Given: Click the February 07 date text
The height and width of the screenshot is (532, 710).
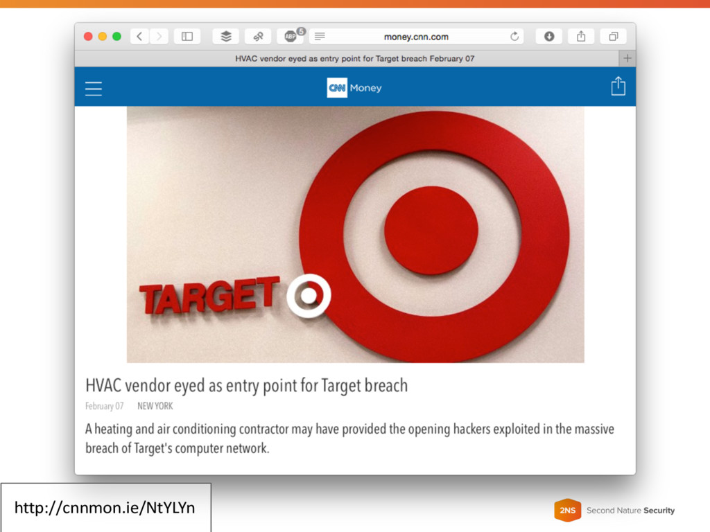Looking at the screenshot, I should tap(104, 406).
